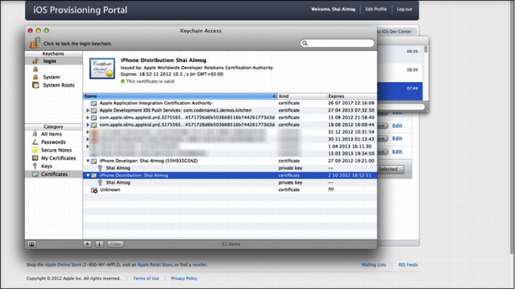
Task: Collapse the iPhone Distribution: Shai Almog certificate
Action: tap(88, 175)
